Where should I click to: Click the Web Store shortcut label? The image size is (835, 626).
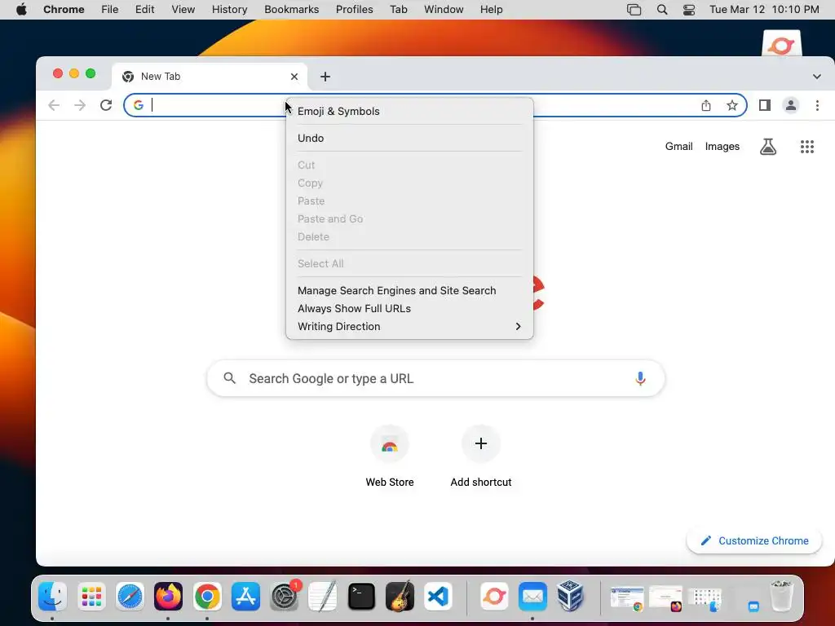(390, 483)
